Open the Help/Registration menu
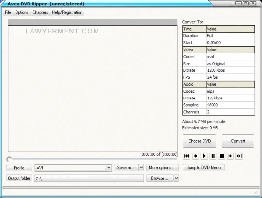262x198 pixels. (x=67, y=12)
